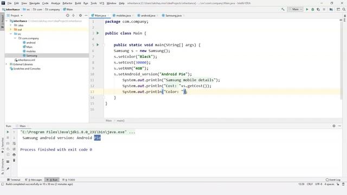The width and height of the screenshot is (347, 195).
Task: Close the Main tab in Run panel
Action: click(x=28, y=126)
